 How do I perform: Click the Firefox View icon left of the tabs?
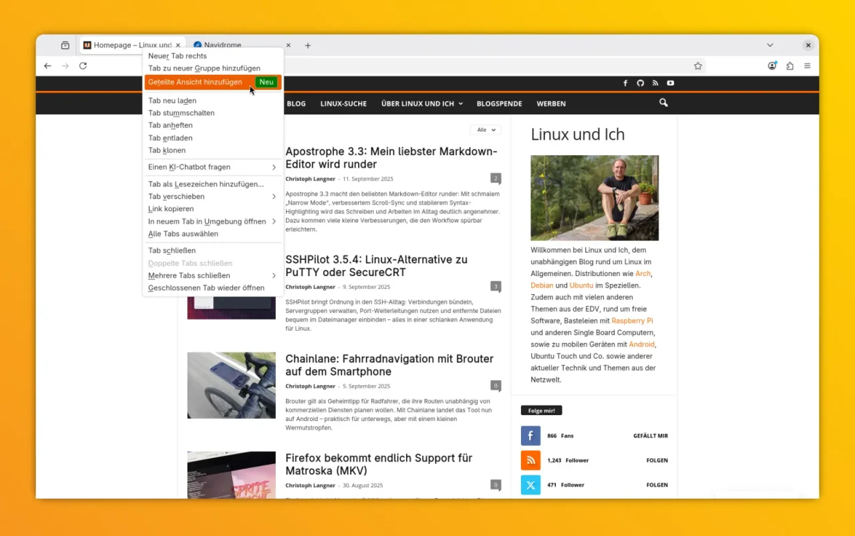[x=65, y=45]
